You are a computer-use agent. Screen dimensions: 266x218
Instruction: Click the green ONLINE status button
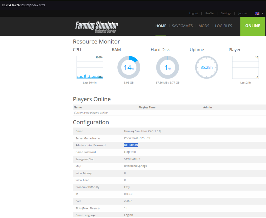pos(252,26)
